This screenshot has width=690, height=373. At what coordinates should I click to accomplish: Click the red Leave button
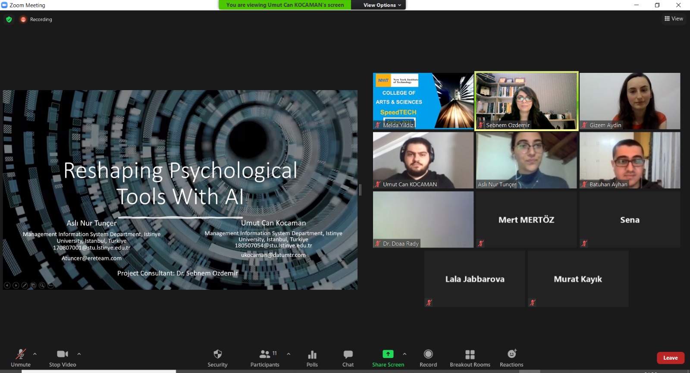click(670, 358)
